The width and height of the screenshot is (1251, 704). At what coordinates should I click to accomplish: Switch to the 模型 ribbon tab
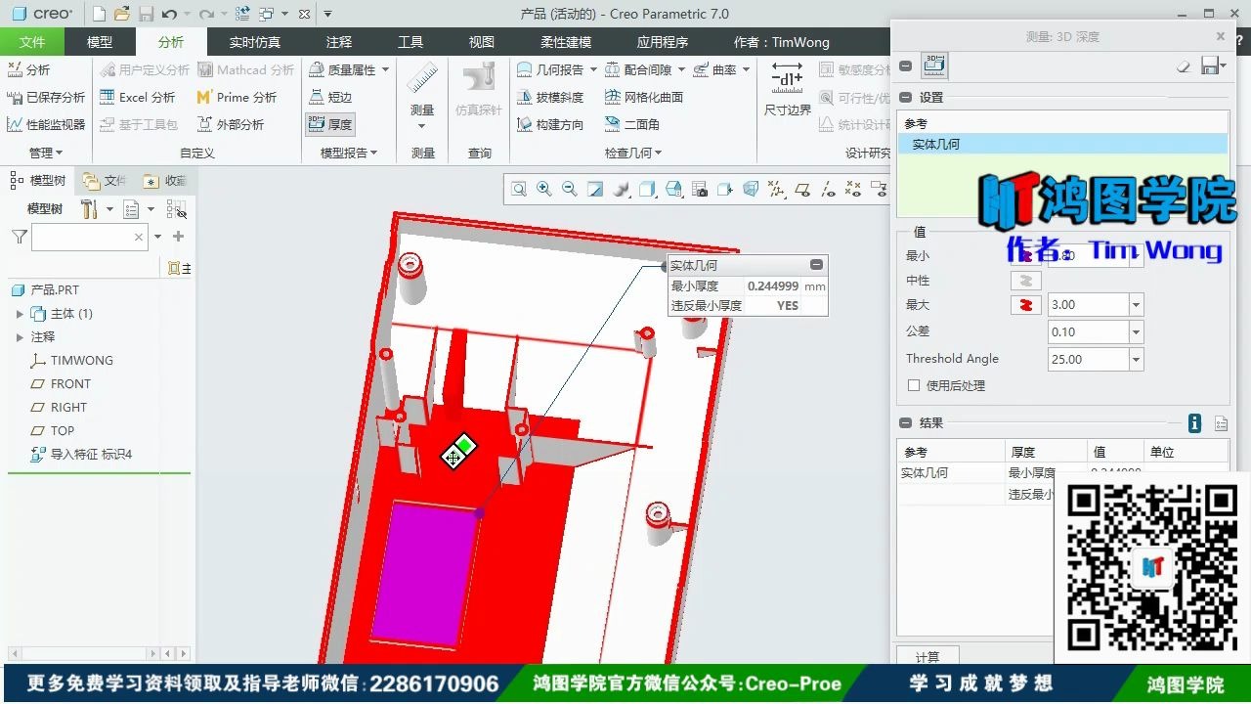click(x=99, y=41)
